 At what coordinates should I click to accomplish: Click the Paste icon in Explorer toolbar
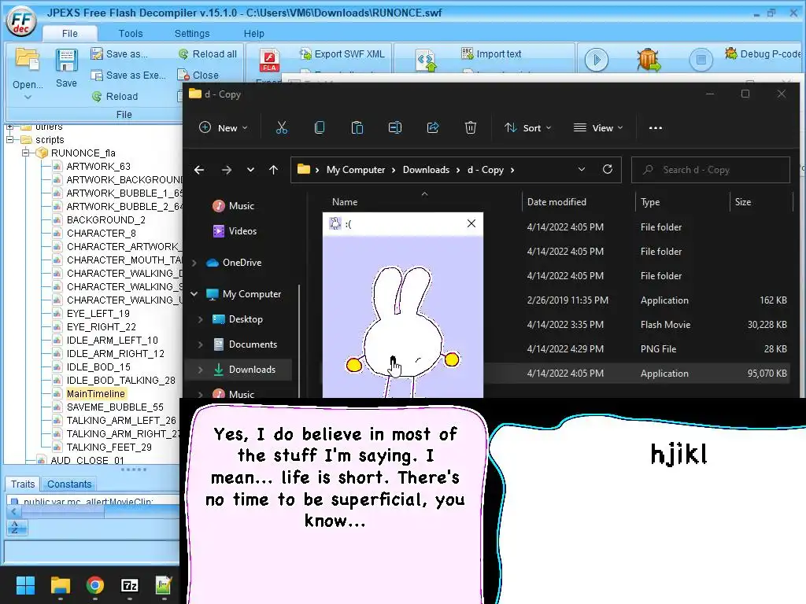357,128
